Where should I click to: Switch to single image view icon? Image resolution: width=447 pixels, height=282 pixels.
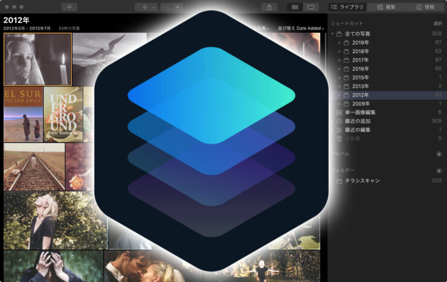pos(310,7)
